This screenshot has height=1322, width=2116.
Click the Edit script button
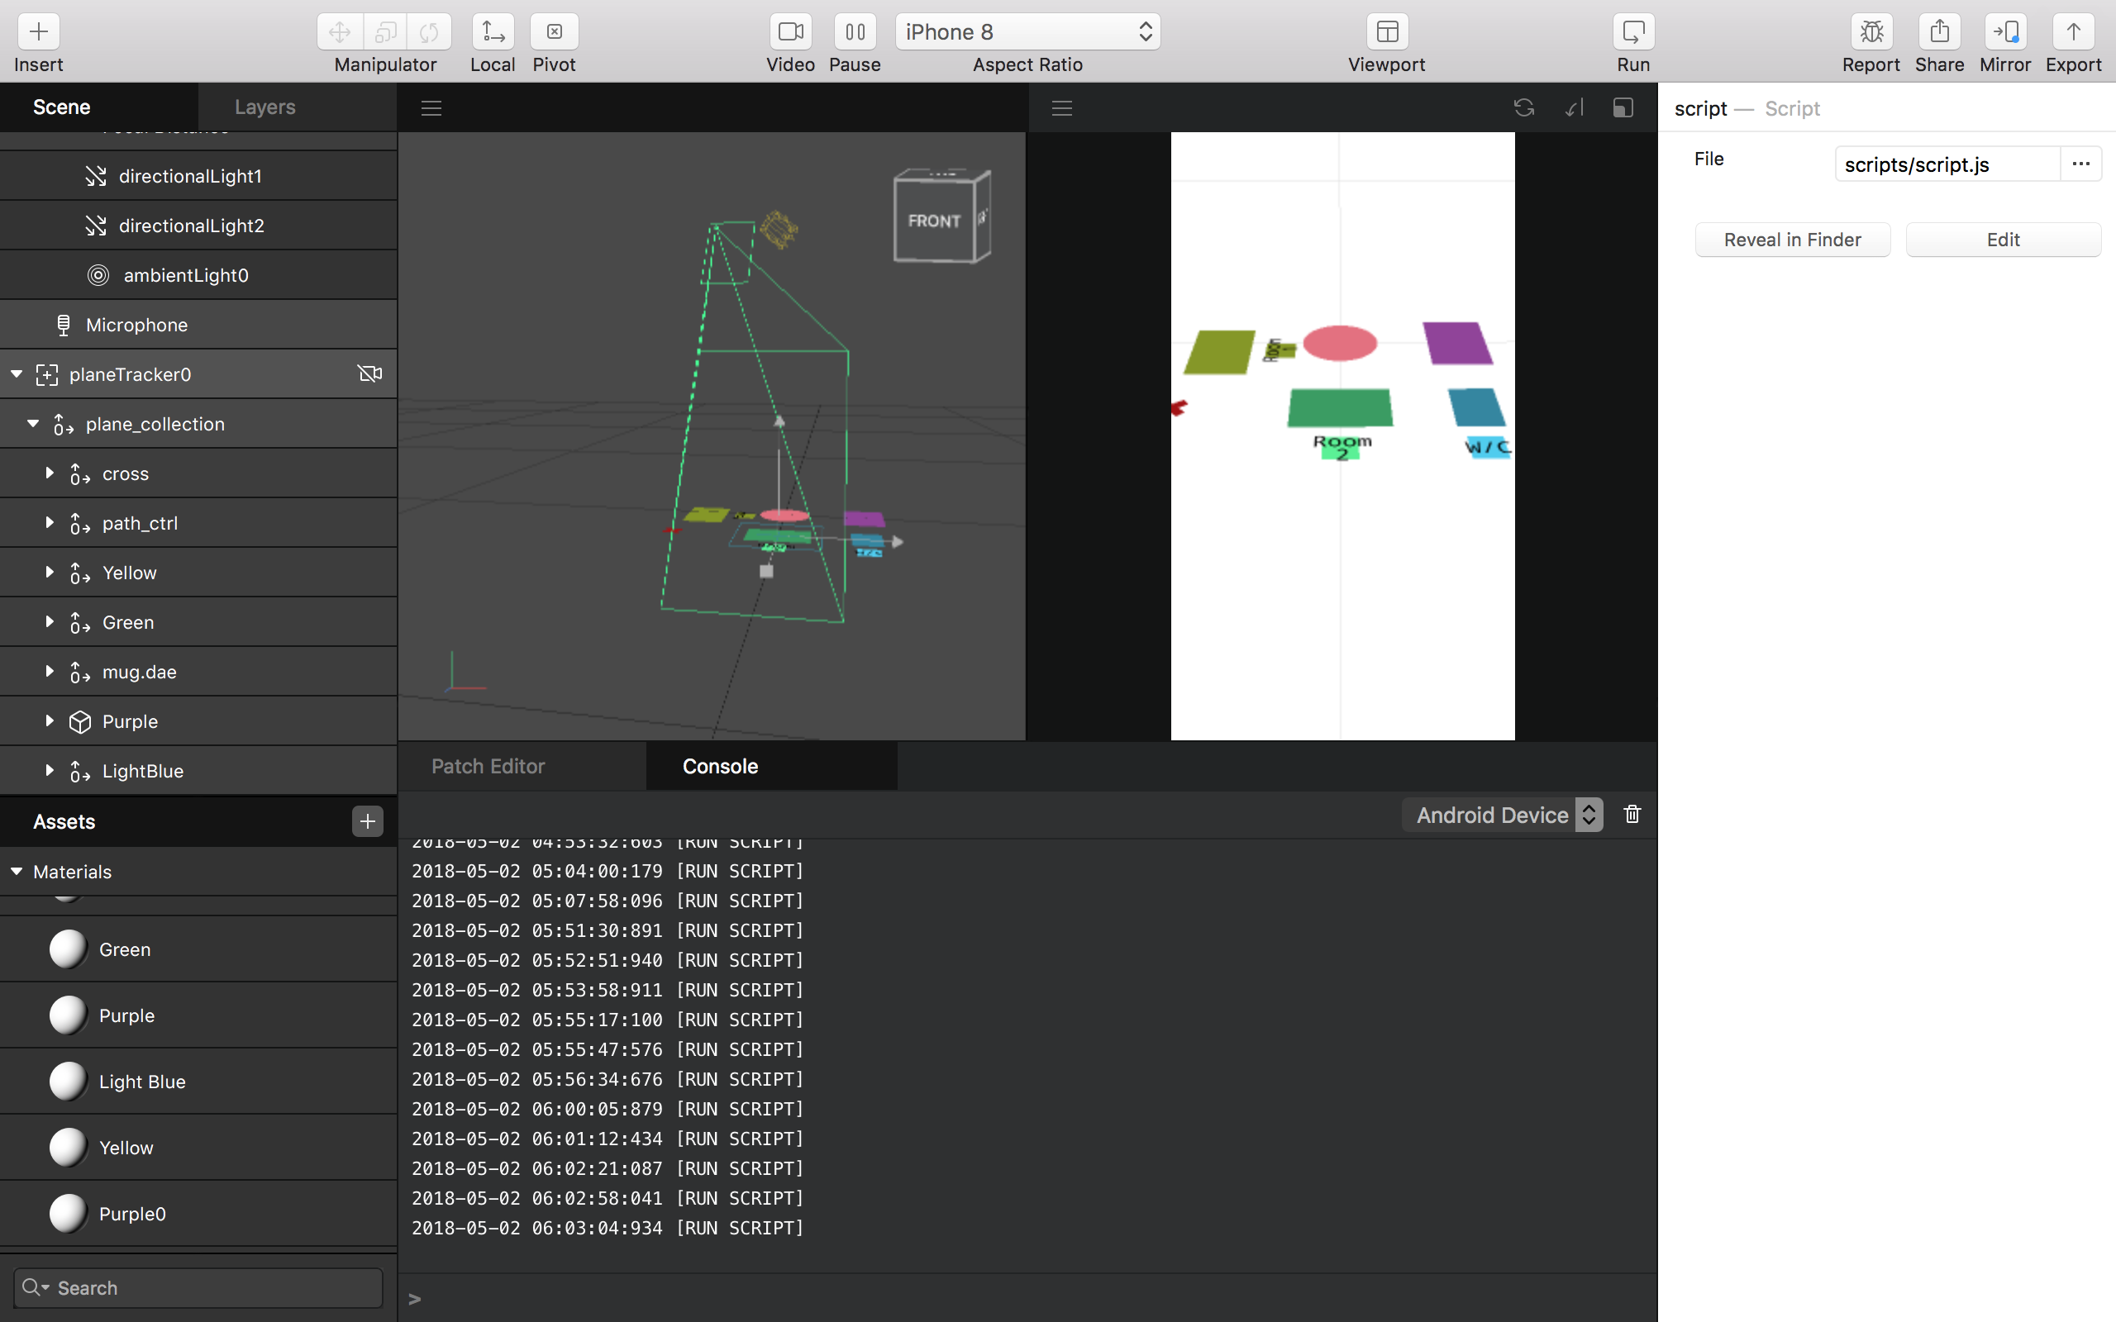(2002, 240)
